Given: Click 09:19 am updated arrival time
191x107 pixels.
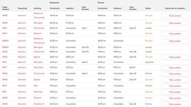Looking at the screenshot, I should [117, 51].
